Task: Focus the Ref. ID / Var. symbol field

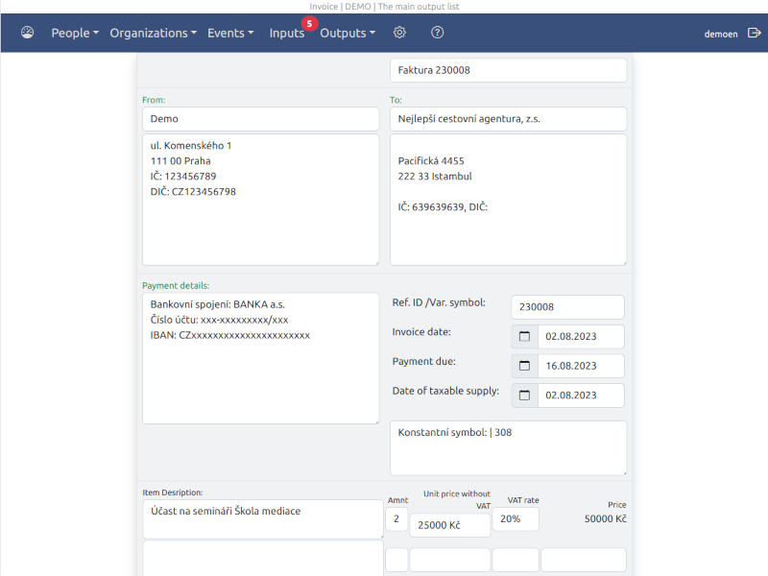Action: pyautogui.click(x=567, y=307)
